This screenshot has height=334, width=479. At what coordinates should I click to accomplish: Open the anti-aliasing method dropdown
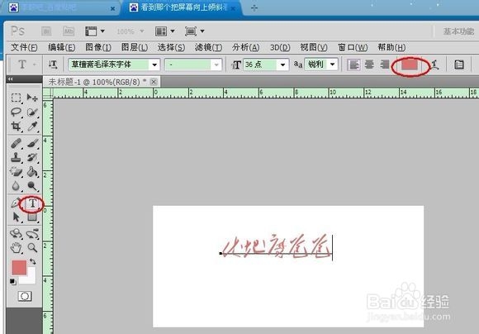tap(332, 64)
